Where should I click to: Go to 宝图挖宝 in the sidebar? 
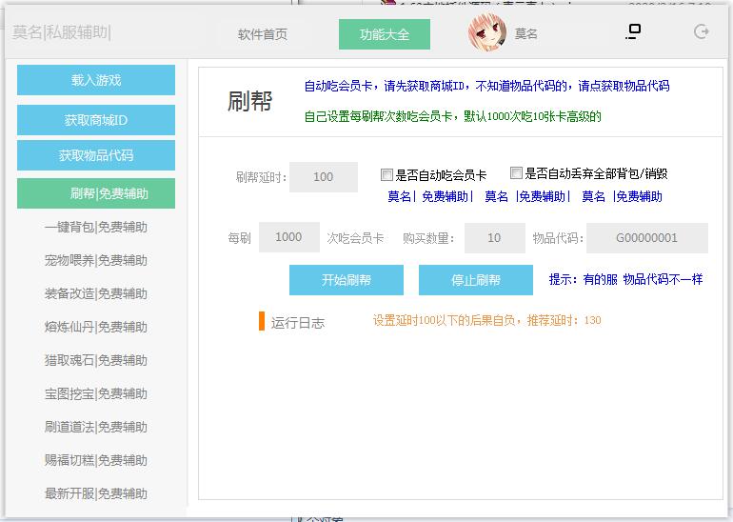(96, 393)
